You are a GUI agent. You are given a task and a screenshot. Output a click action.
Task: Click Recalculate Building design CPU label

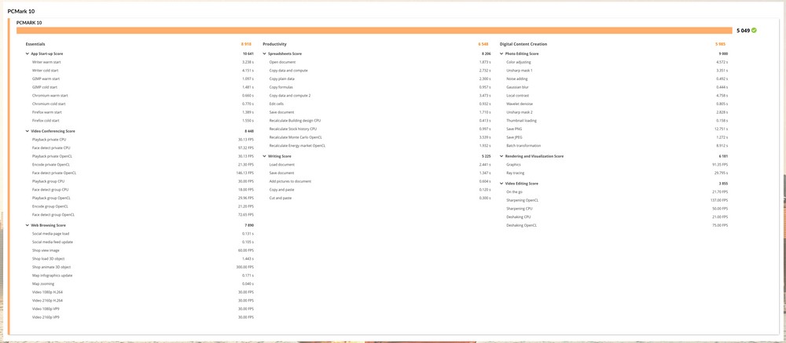point(295,121)
